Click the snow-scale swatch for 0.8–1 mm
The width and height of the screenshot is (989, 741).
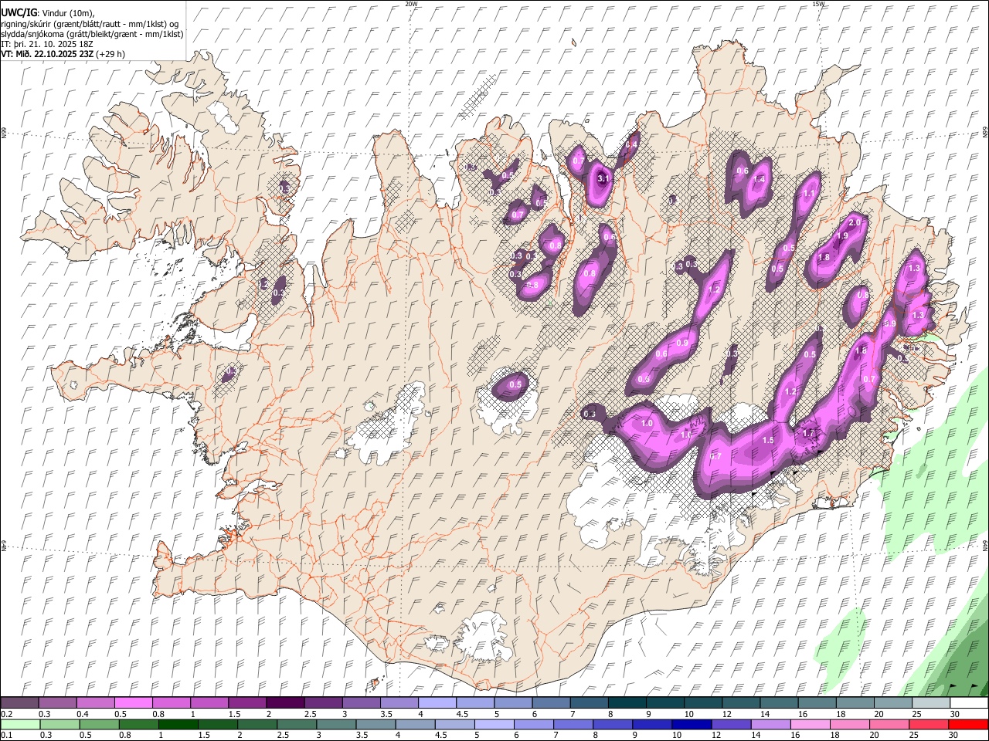point(171,702)
